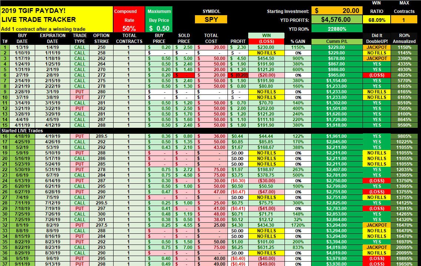Viewport: 421px width, 266px height.
Task: Select the Did It DoubleUp! header
Action: (x=377, y=39)
